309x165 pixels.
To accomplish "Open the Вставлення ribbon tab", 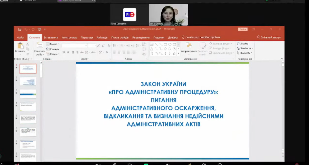I will click(x=51, y=37).
